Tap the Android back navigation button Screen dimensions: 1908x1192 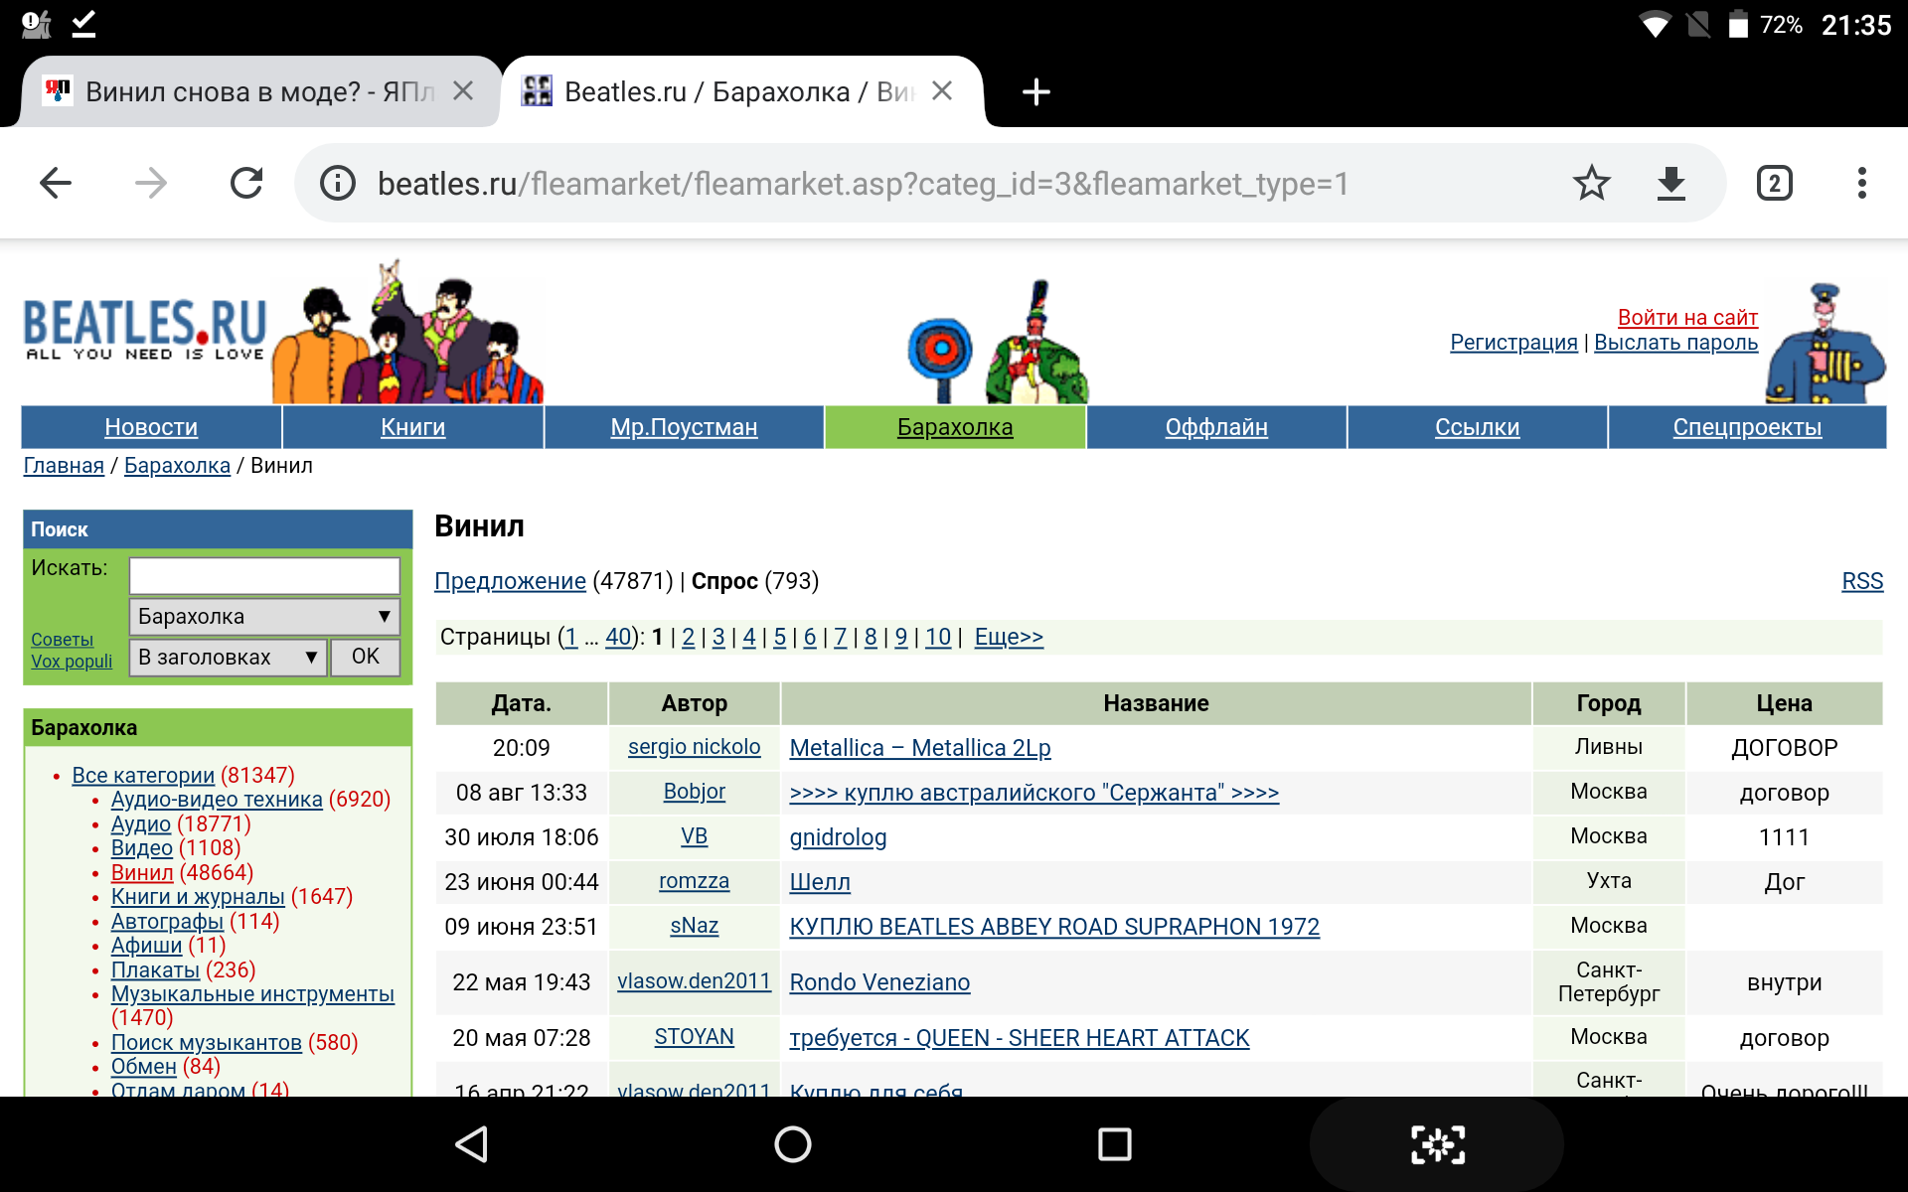471,1144
